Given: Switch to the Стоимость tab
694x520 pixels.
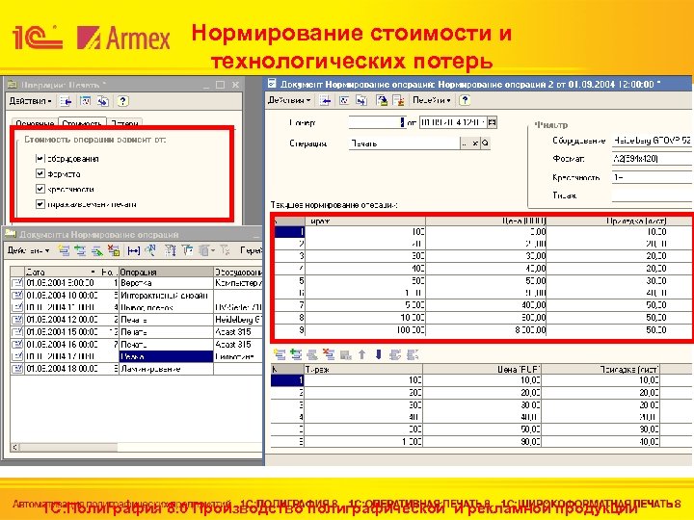Looking at the screenshot, I should click(x=82, y=123).
